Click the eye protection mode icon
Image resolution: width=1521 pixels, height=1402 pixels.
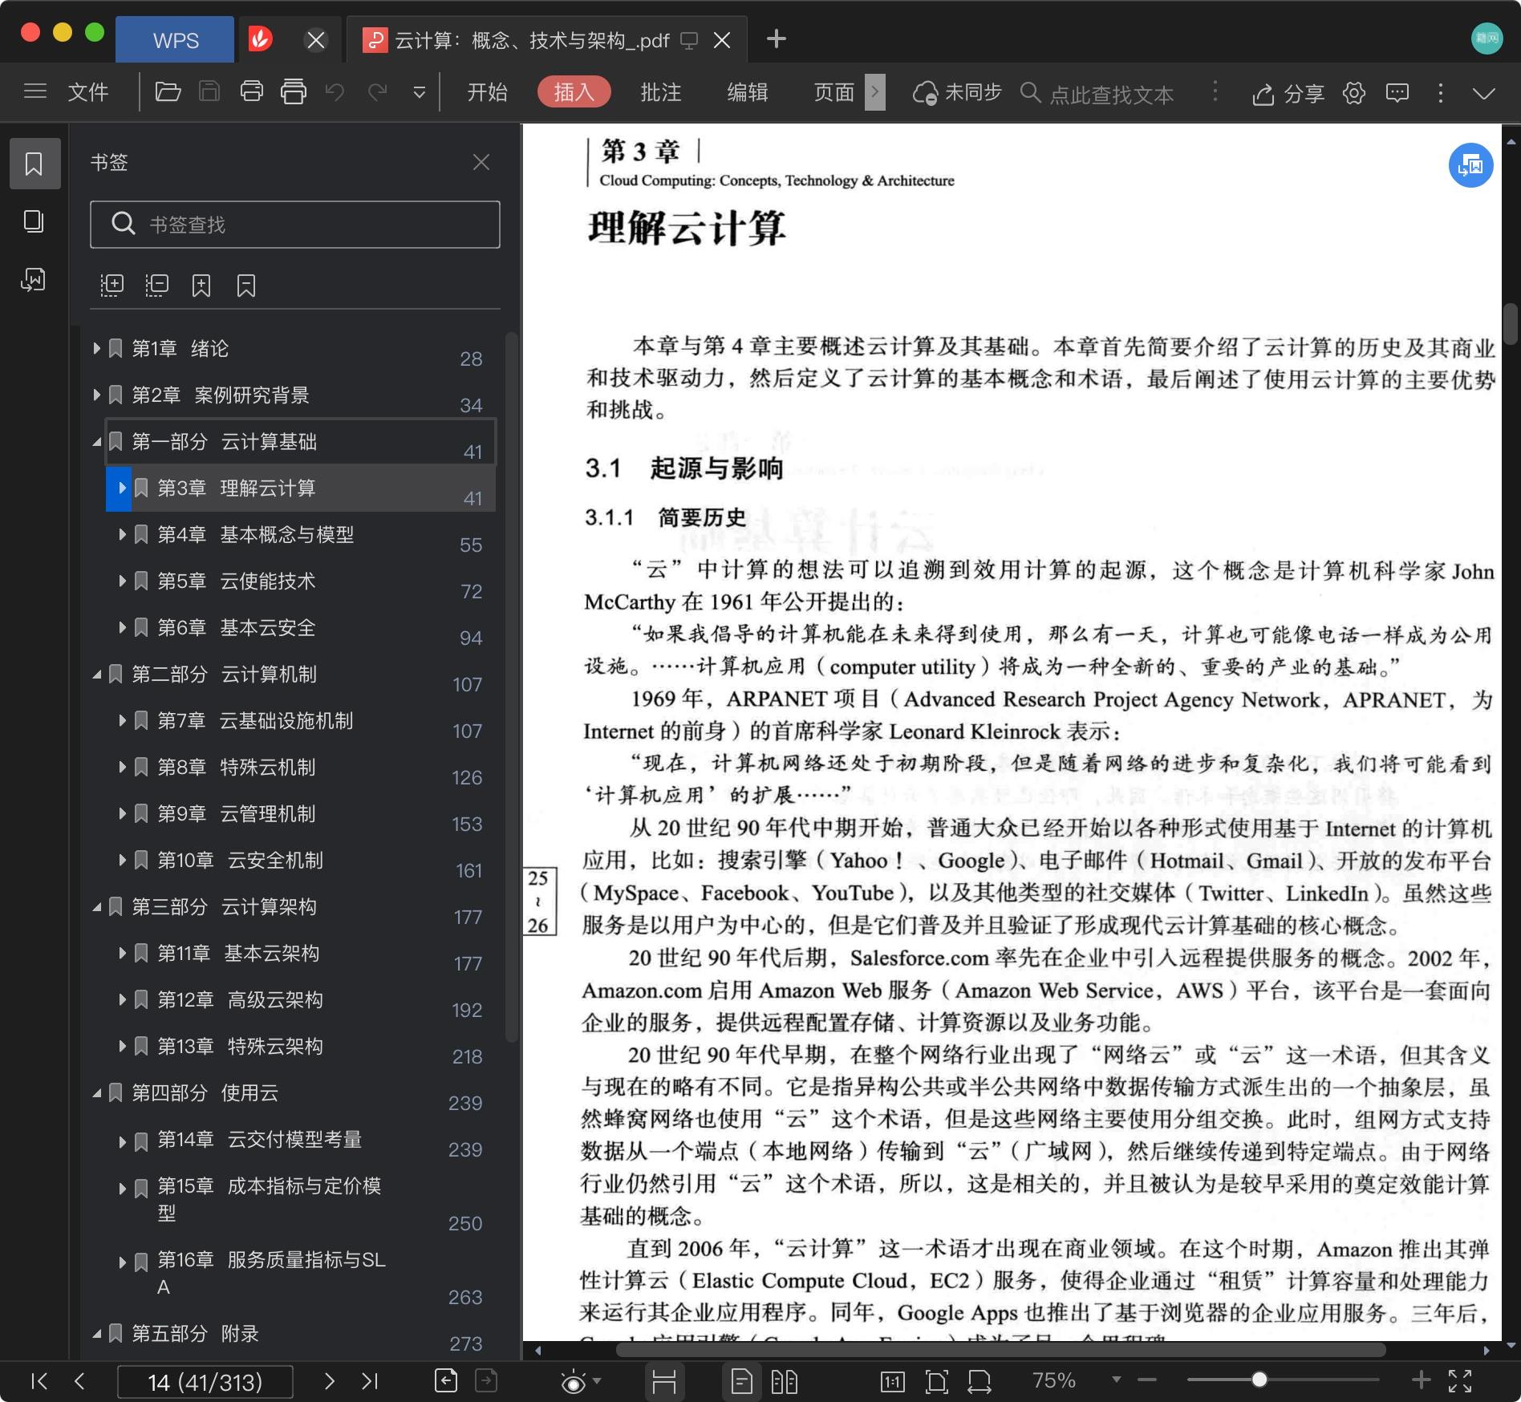573,1381
